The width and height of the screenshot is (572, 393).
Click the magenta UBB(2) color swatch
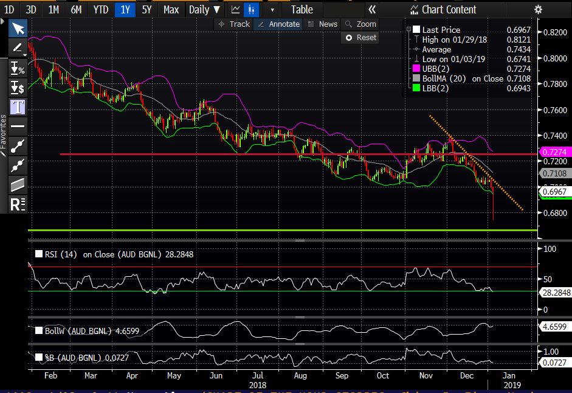(x=416, y=69)
